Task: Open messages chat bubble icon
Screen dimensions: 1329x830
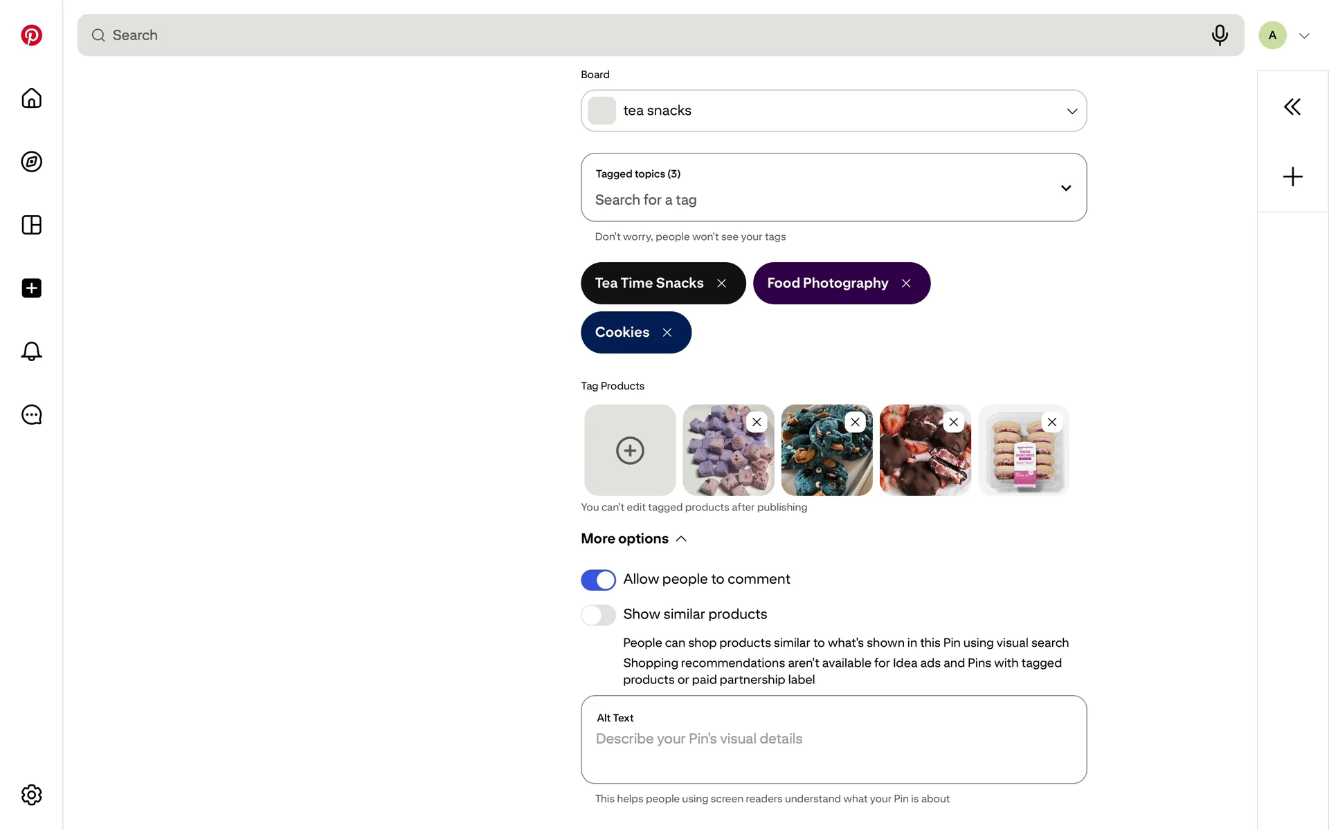Action: pos(31,415)
